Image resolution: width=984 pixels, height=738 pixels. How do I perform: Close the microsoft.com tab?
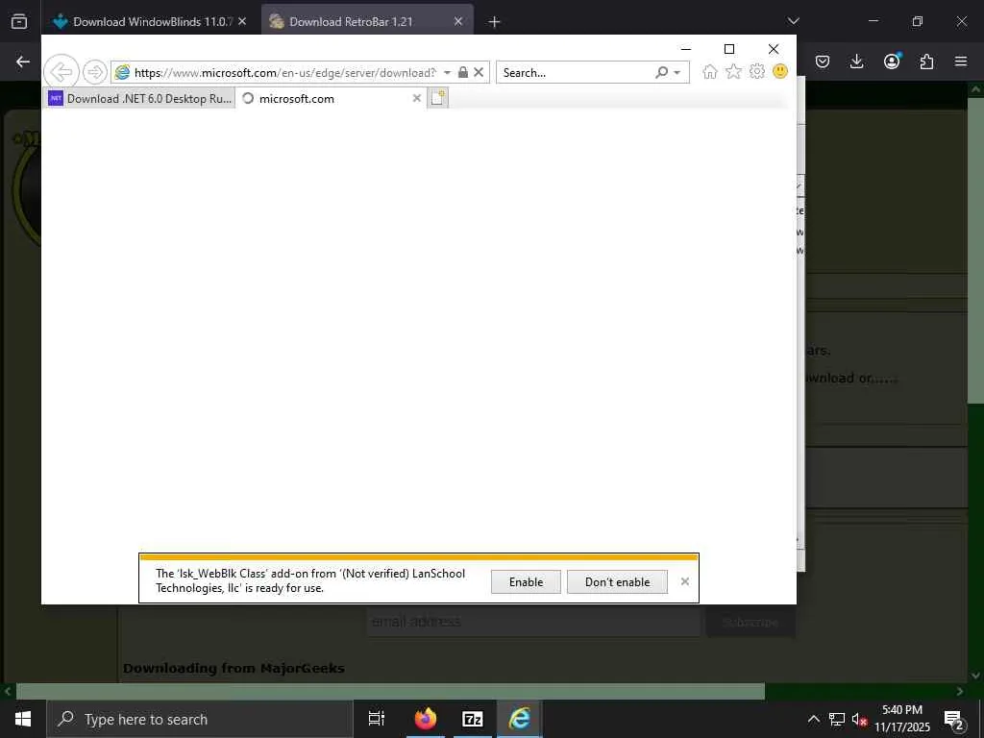[x=416, y=99]
